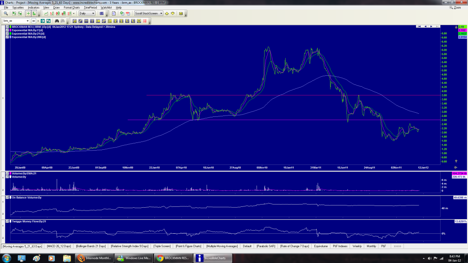Screen dimensions: 468x263
Task: Uncheck Exponential MA Dy:21 checkbox
Action: coord(7,34)
